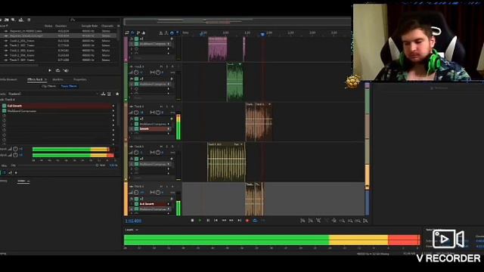
Task: Open first track Multiband Compressor arrow menu
Action: (x=169, y=44)
